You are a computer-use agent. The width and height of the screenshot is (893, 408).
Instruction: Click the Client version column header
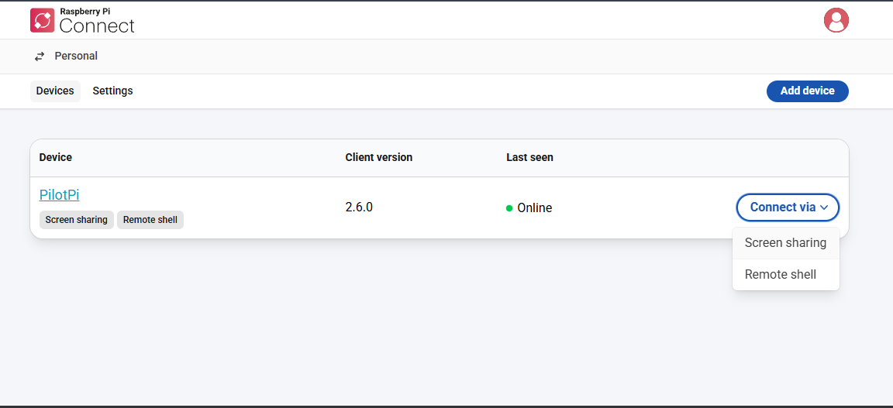click(x=379, y=158)
